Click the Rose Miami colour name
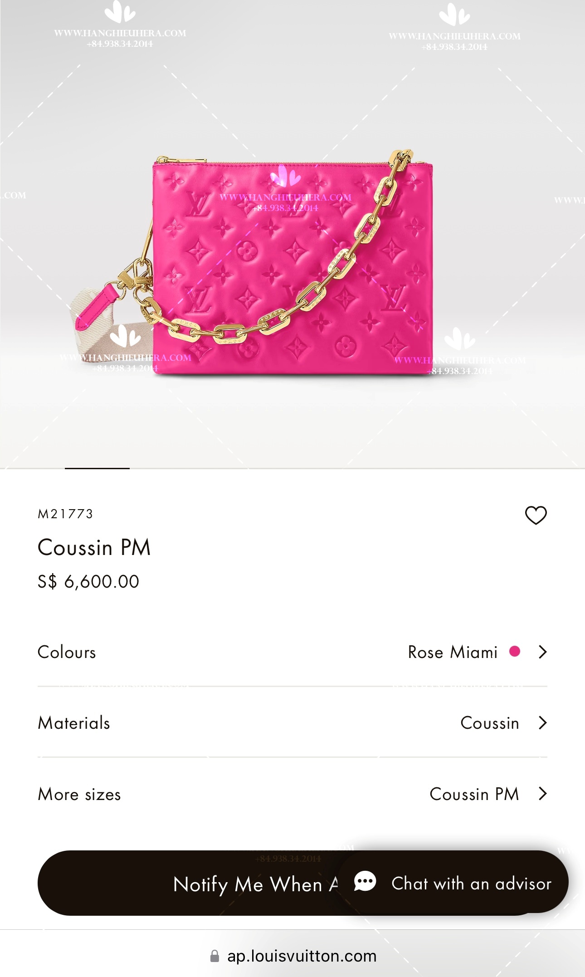Viewport: 585px width, 977px height. tap(453, 652)
